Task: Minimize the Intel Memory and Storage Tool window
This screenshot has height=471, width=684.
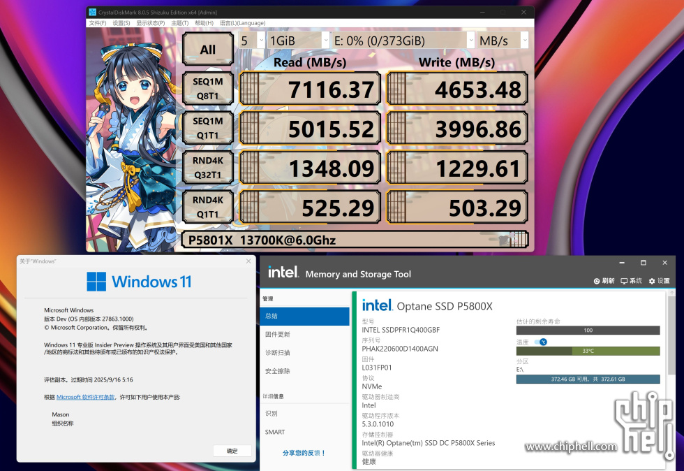Action: [622, 263]
